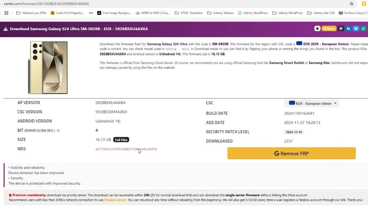Screen dimensions: 368x207
Task: Click the Full Files badge
Action: [x=121, y=140]
